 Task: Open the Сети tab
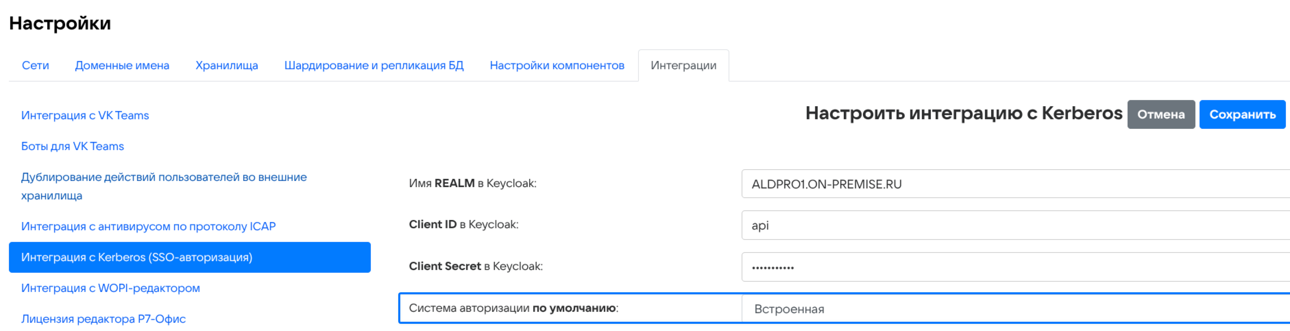(x=35, y=65)
